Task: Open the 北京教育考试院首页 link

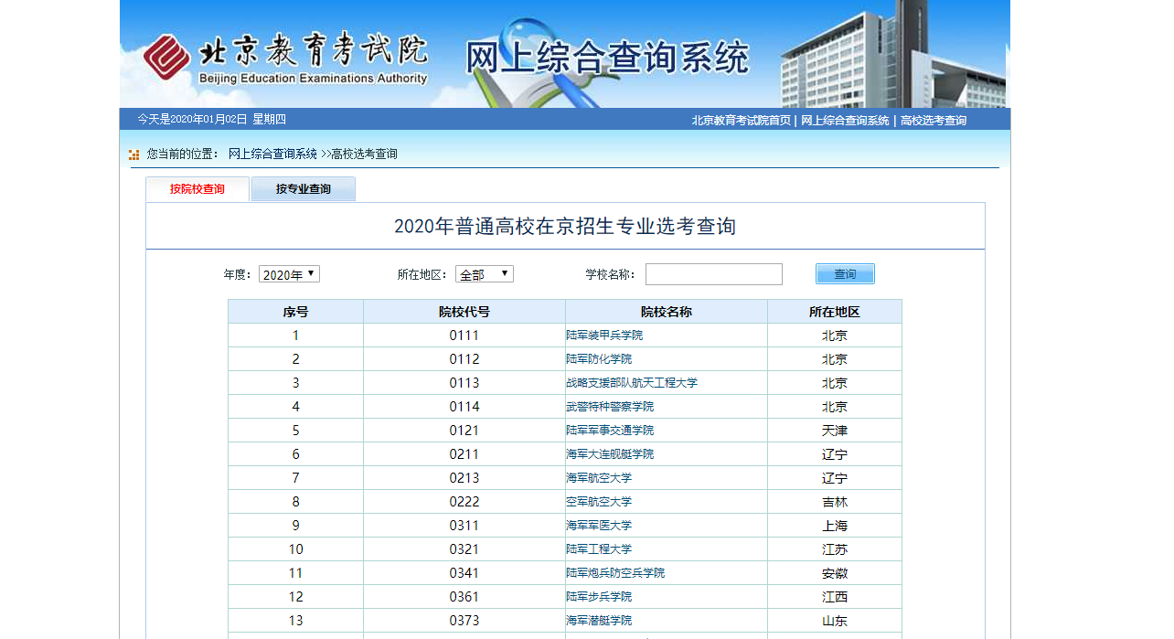Action: [741, 121]
